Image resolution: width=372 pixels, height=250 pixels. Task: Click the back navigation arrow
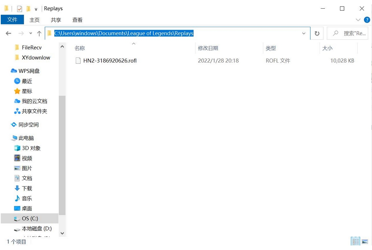[9, 34]
